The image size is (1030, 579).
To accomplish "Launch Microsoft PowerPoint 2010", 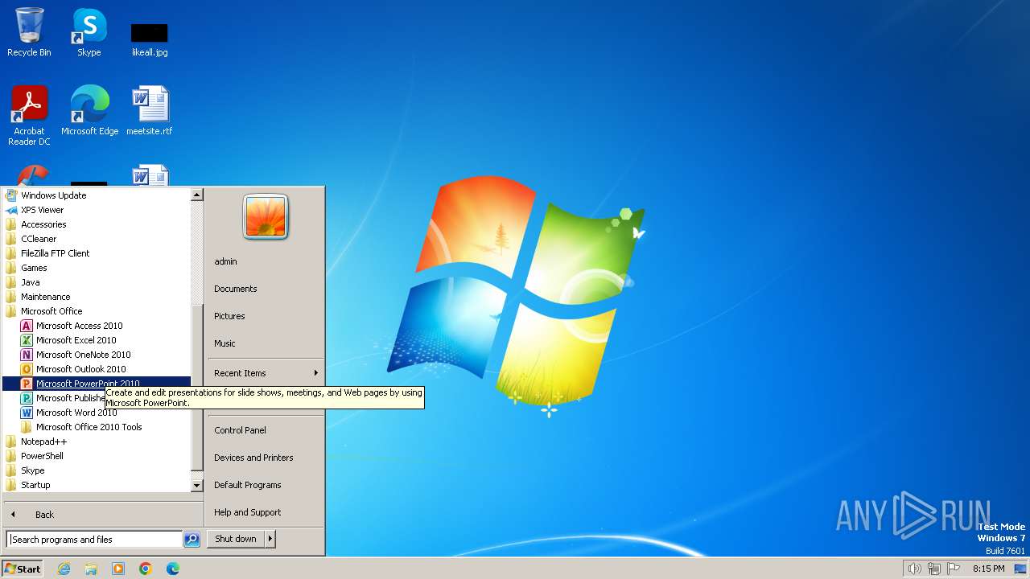I will pyautogui.click(x=97, y=384).
